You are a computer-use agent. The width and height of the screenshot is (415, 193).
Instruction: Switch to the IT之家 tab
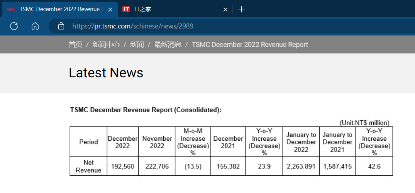pos(170,9)
